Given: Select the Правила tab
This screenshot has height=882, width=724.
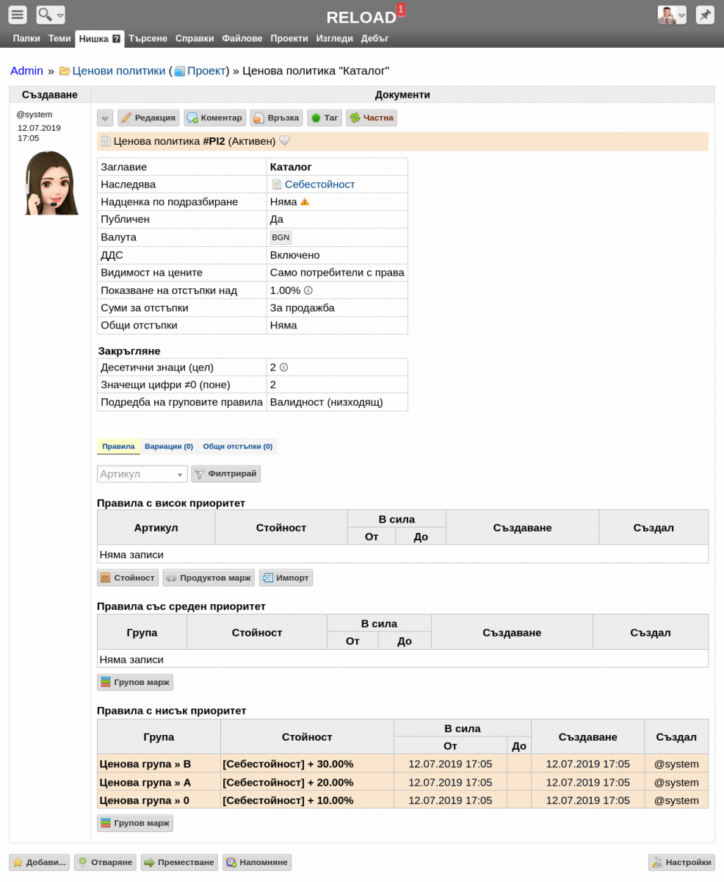Looking at the screenshot, I should click(118, 446).
